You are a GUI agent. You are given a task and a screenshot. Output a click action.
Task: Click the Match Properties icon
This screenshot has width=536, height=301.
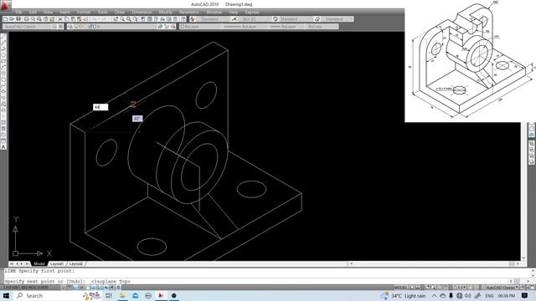pos(80,19)
